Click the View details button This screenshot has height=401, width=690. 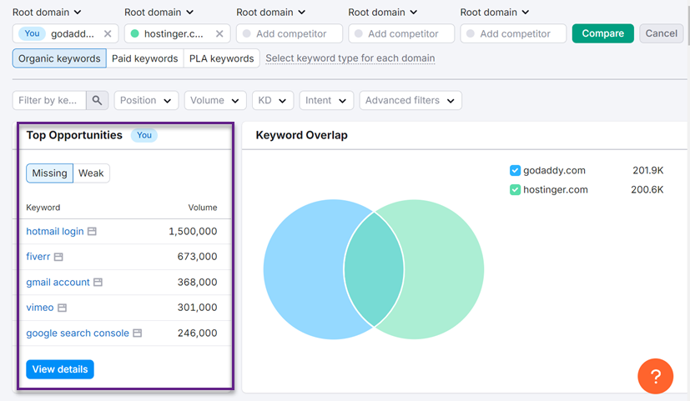60,369
